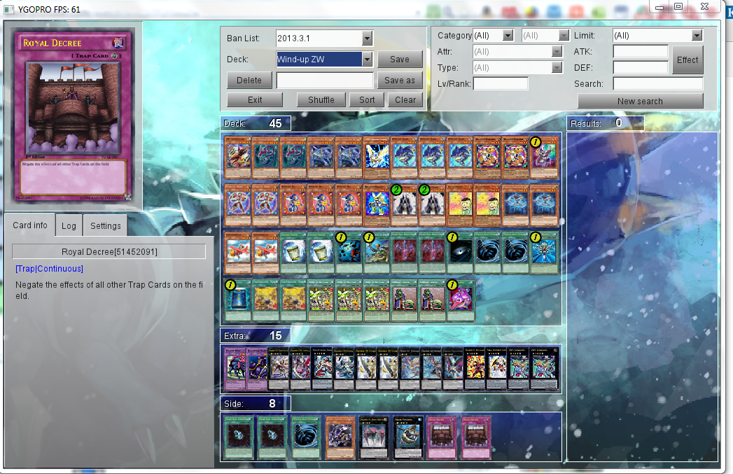Click the DEF input field
The image size is (733, 474).
[641, 68]
